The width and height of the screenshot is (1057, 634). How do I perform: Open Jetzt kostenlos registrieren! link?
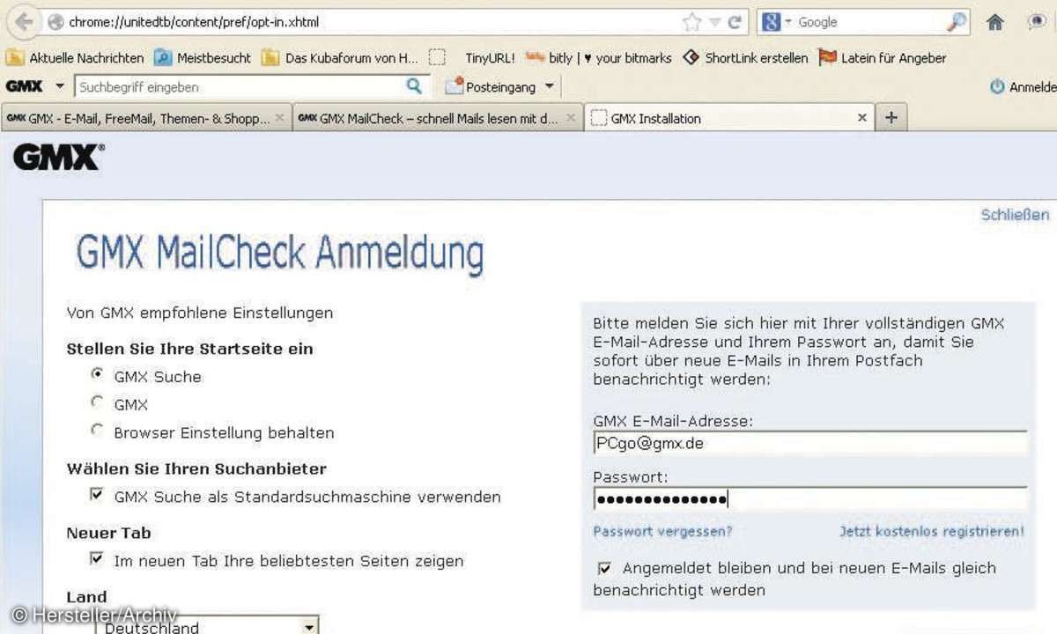tap(931, 532)
